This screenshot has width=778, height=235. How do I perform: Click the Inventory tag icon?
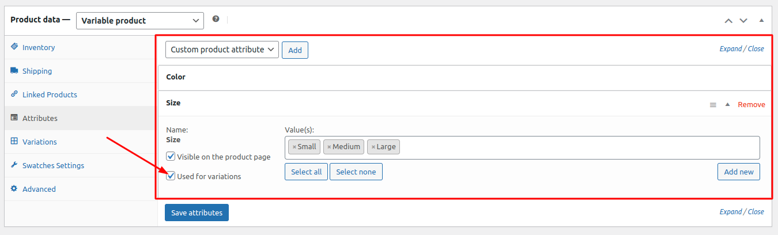tap(14, 47)
